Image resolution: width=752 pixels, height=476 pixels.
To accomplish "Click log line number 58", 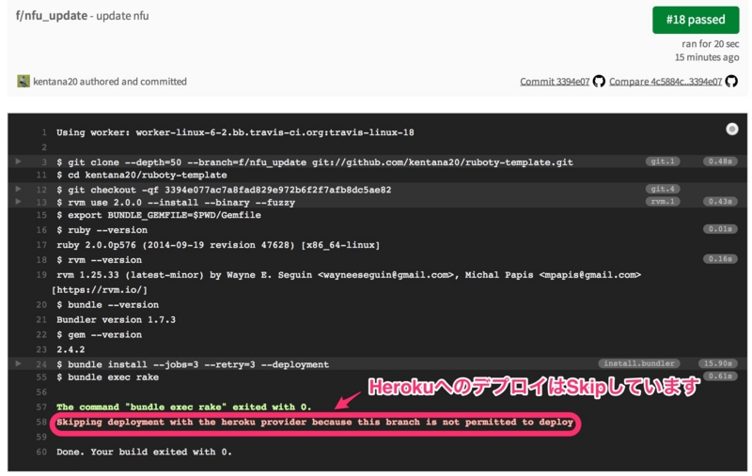I will pyautogui.click(x=41, y=422).
